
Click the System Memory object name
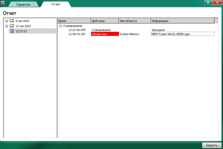pos(129,34)
